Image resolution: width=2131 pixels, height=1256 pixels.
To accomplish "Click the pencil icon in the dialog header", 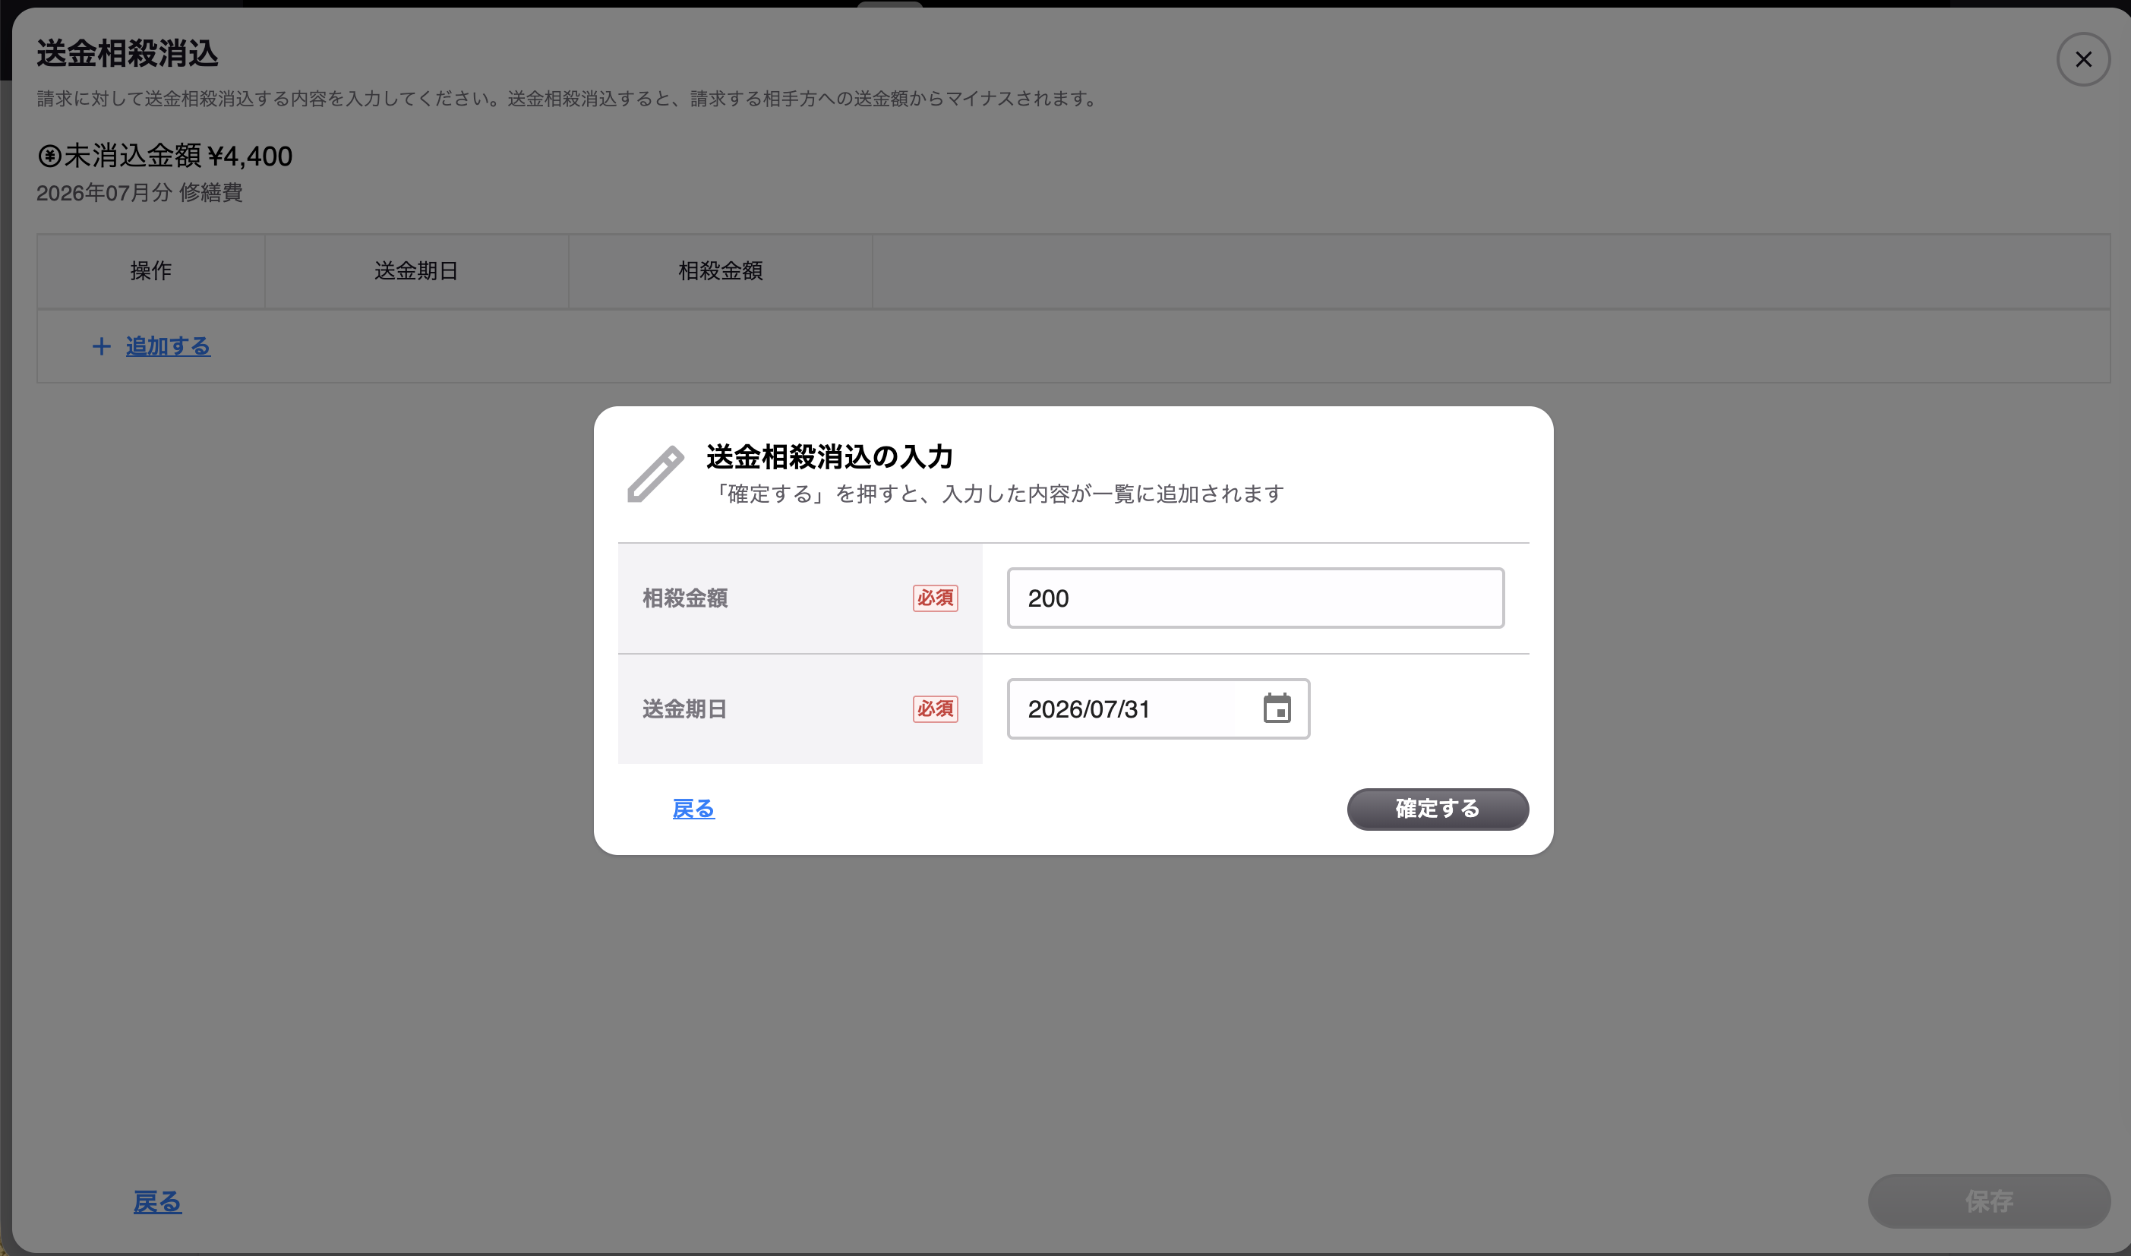I will point(655,474).
